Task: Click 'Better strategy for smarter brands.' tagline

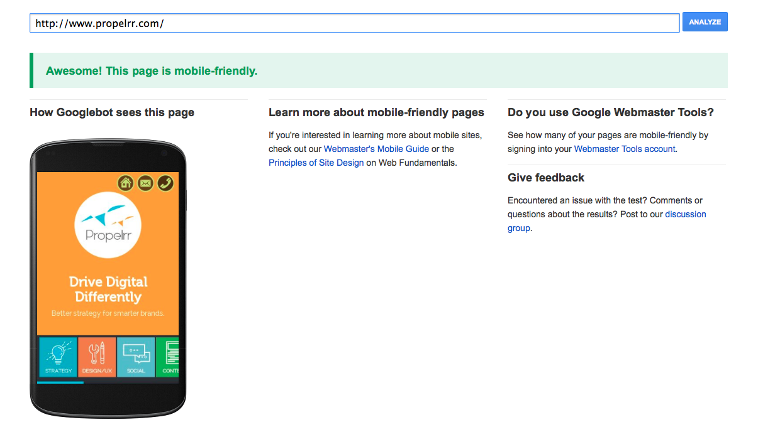Action: click(108, 313)
